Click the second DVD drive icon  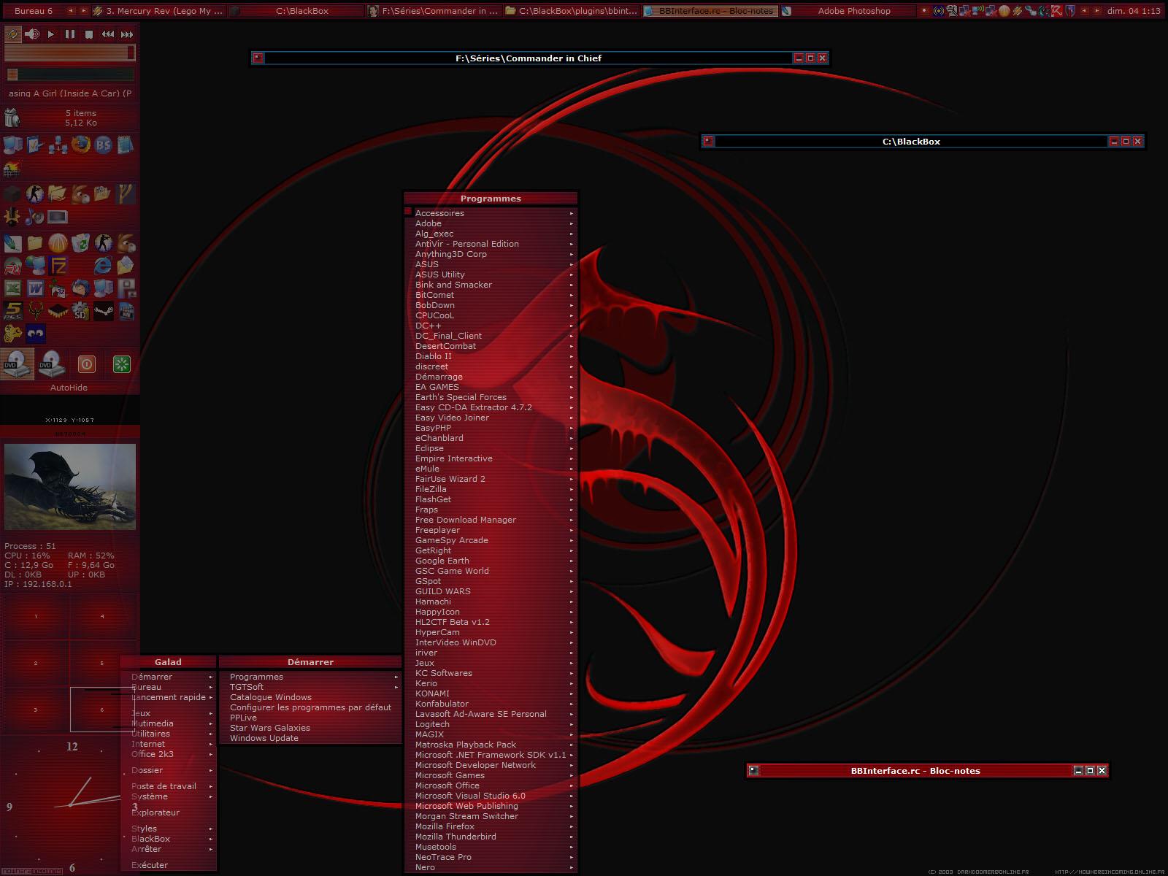[51, 364]
